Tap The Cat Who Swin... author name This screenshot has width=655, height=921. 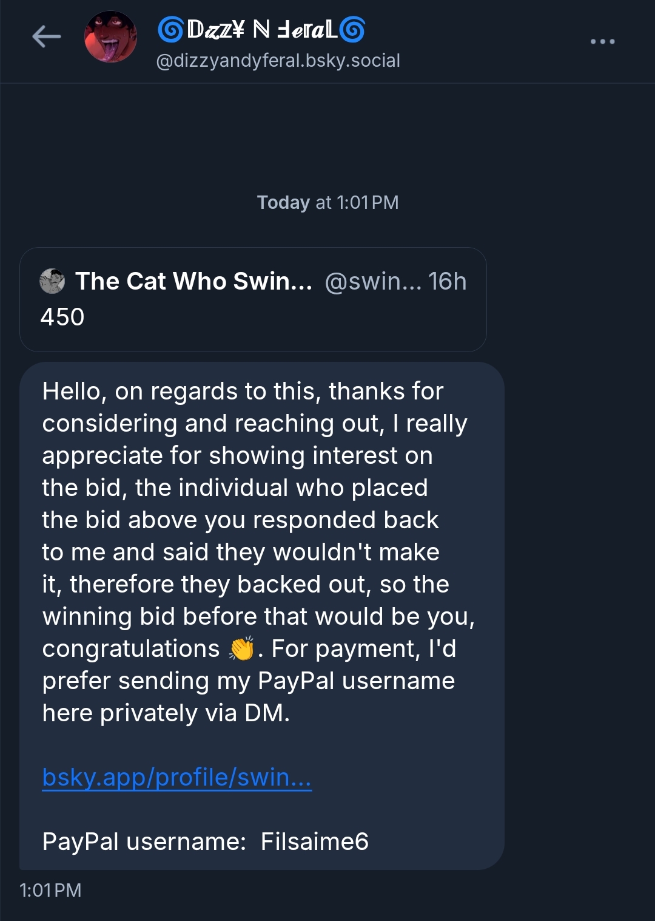click(193, 281)
